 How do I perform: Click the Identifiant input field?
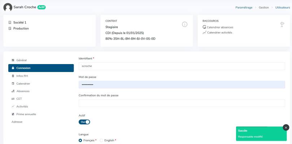point(182,66)
